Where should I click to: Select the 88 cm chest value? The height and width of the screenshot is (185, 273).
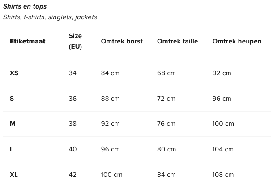point(110,99)
